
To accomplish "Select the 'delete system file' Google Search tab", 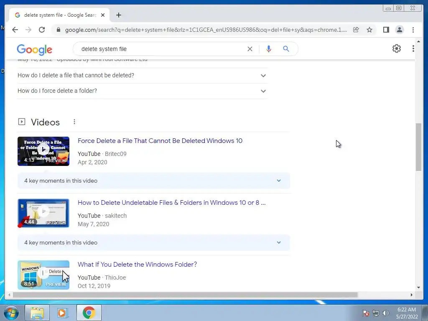I will coord(59,15).
